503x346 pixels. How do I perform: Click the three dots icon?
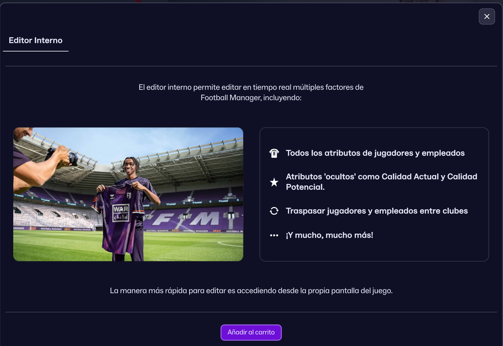pyautogui.click(x=274, y=235)
